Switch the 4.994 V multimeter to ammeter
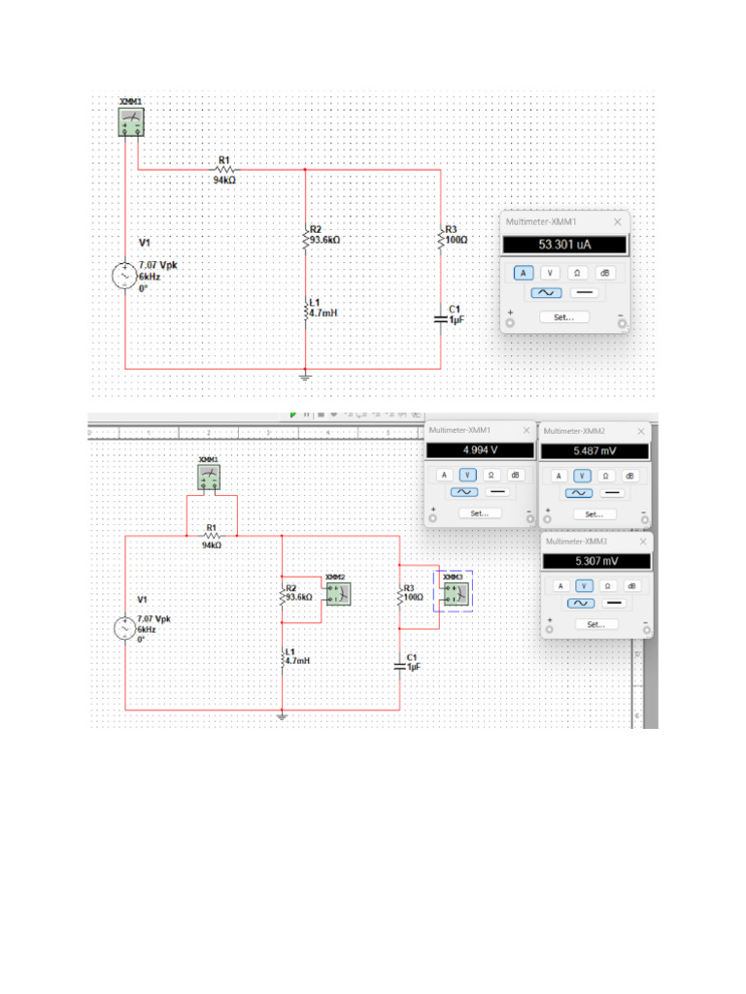The height and width of the screenshot is (994, 746). pyautogui.click(x=444, y=475)
